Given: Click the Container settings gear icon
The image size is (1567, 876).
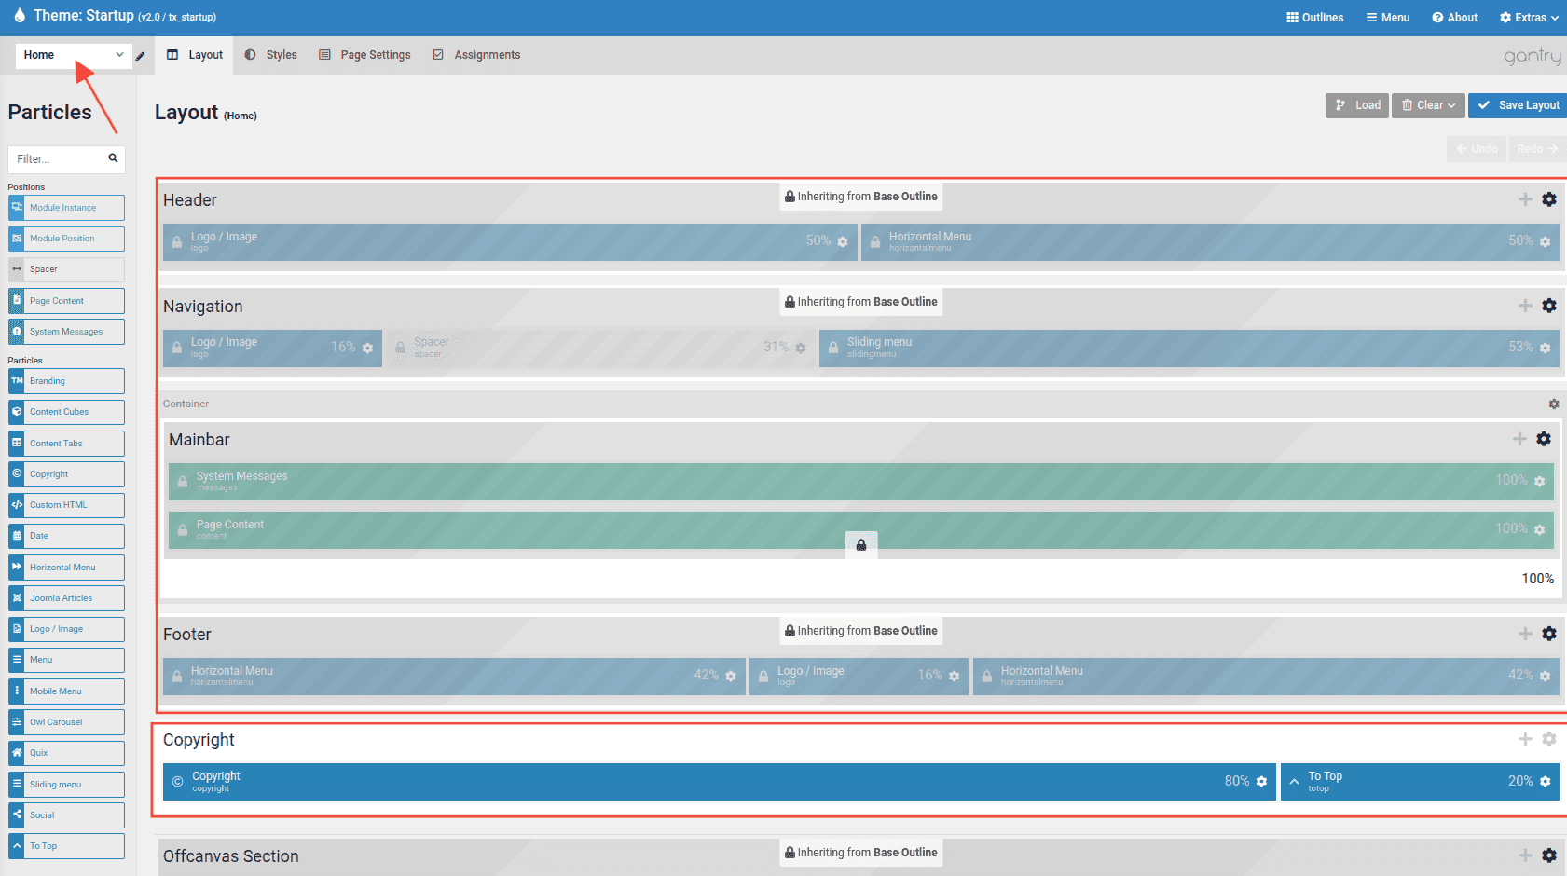Looking at the screenshot, I should click(x=1553, y=404).
